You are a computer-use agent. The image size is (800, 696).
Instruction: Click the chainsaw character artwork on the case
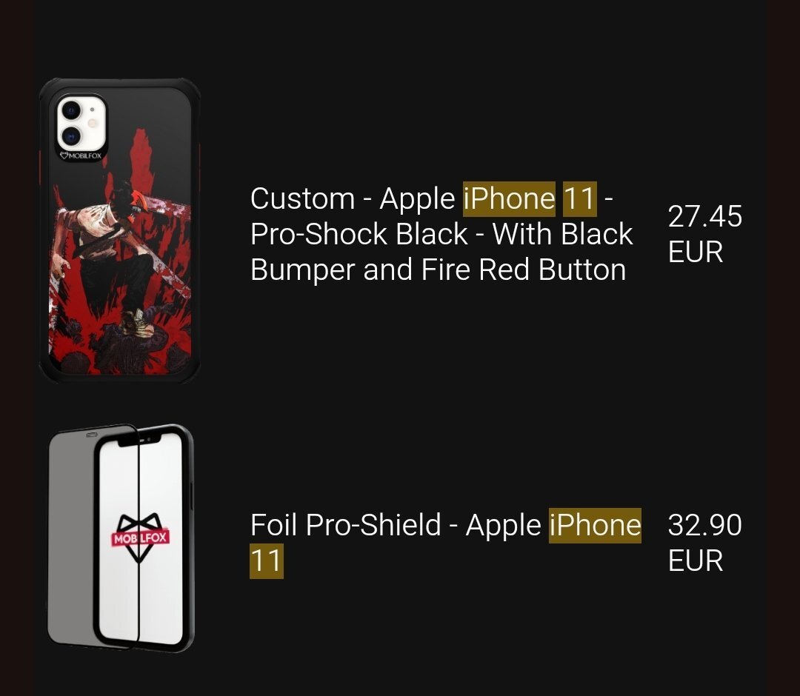point(120,255)
